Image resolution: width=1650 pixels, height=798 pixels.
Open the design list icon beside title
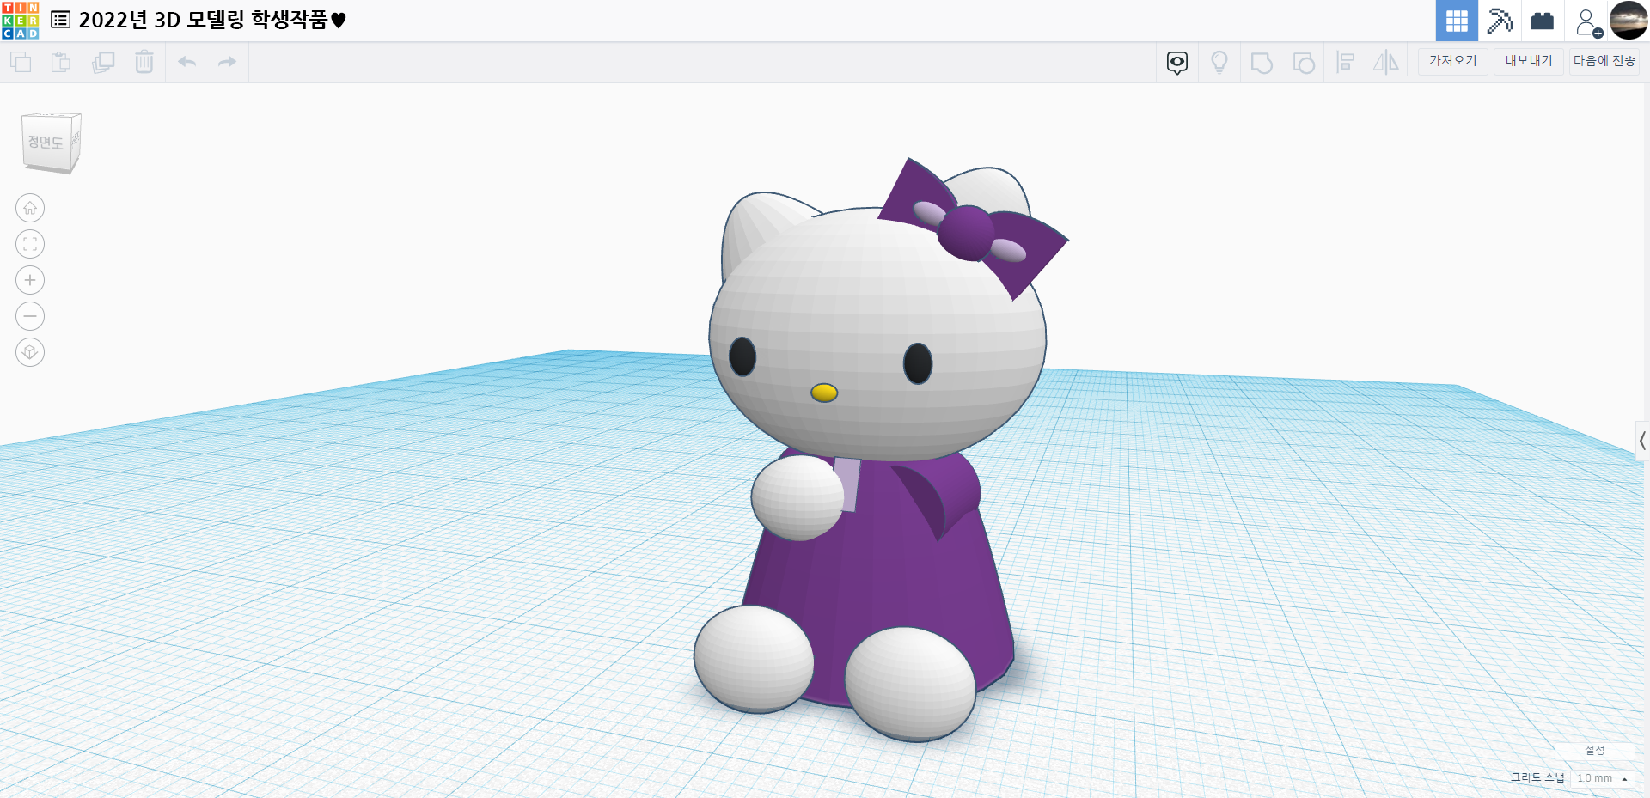pyautogui.click(x=60, y=20)
